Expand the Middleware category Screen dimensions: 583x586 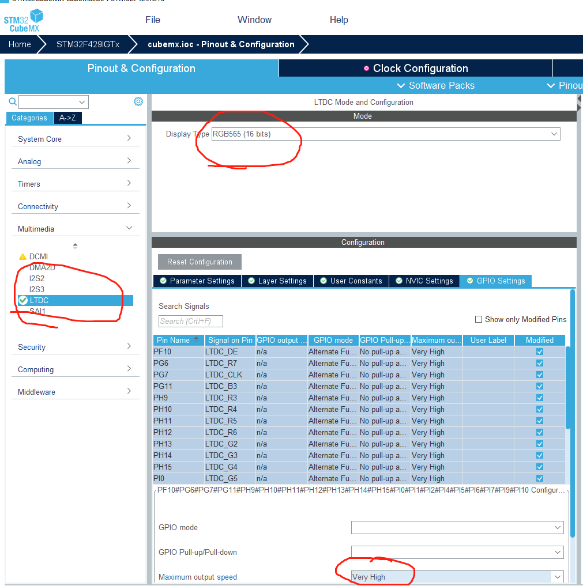pyautogui.click(x=75, y=392)
